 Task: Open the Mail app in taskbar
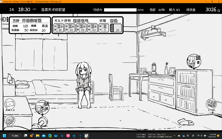pyautogui.click(x=44, y=136)
